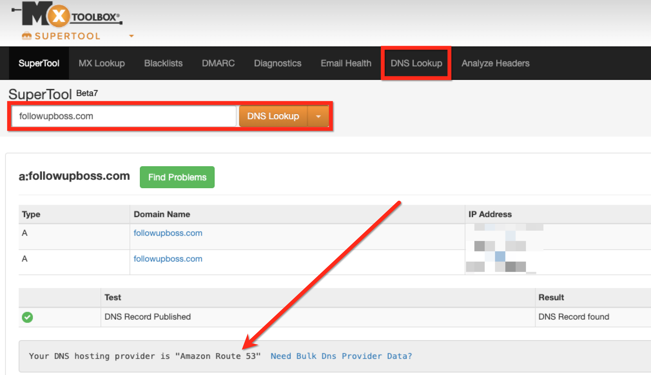Click the IP Address column header
The width and height of the screenshot is (651, 375).
click(x=490, y=214)
